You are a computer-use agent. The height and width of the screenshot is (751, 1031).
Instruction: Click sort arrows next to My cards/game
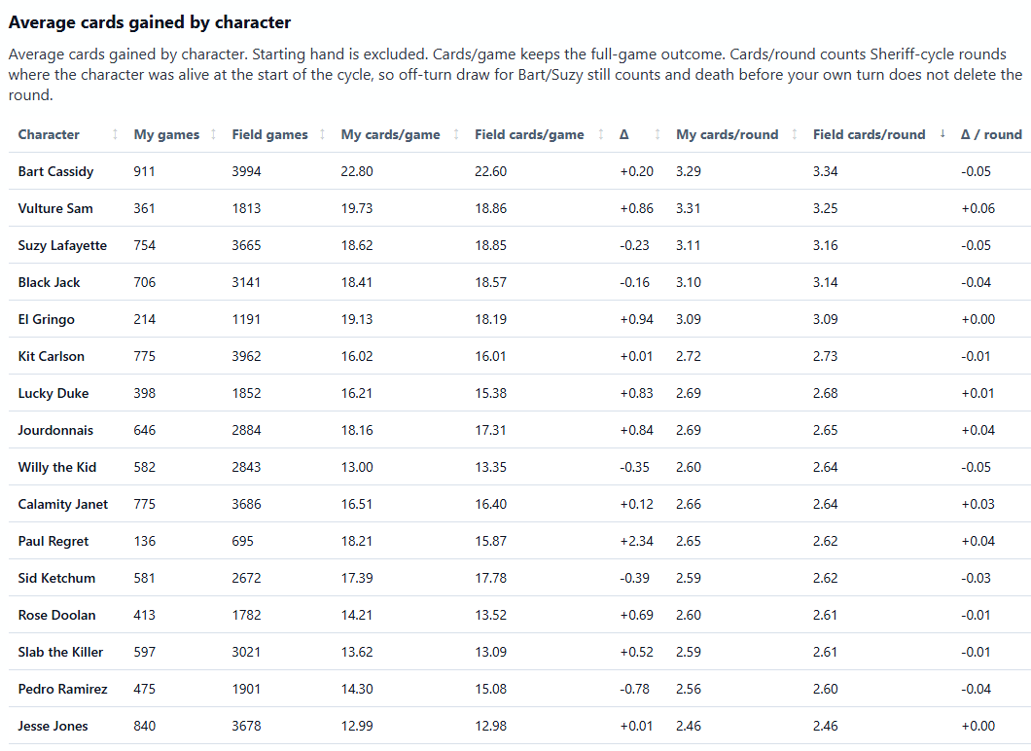pos(456,135)
